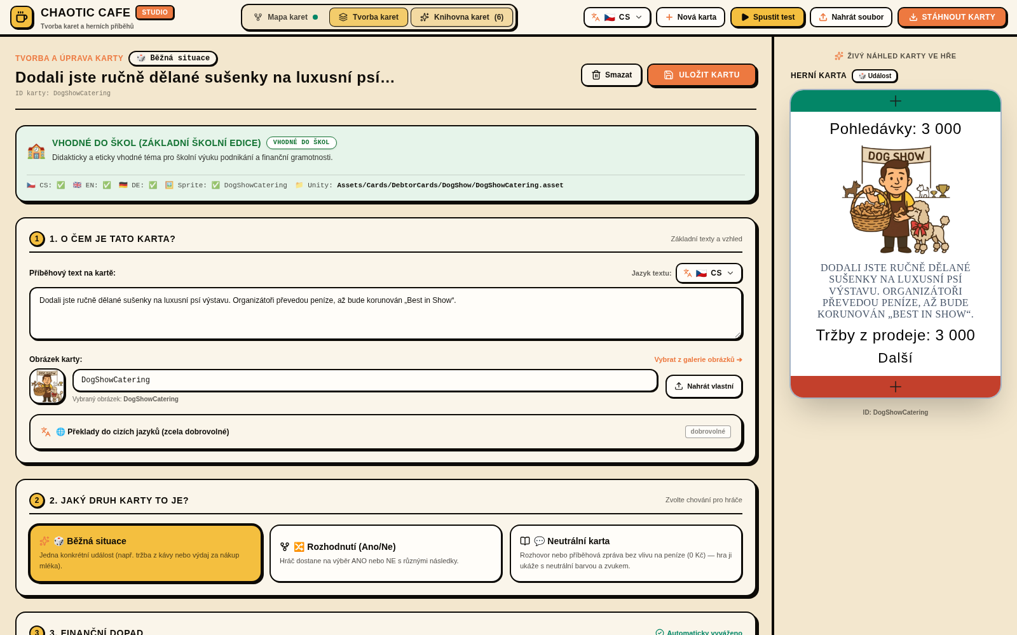Start the test with Spustit test
This screenshot has width=1017, height=635.
click(767, 17)
